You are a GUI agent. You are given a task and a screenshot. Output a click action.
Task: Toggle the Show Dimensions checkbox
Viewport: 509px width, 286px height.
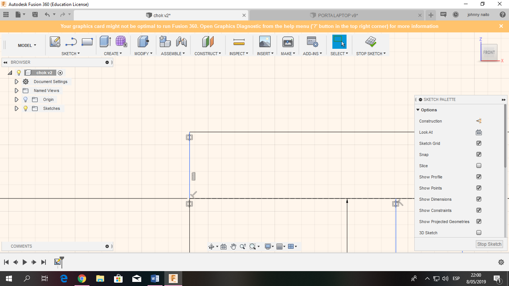point(479,199)
